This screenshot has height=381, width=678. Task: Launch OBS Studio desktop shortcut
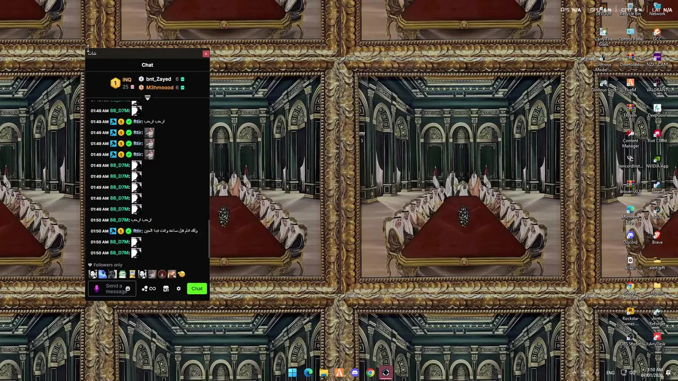630,340
